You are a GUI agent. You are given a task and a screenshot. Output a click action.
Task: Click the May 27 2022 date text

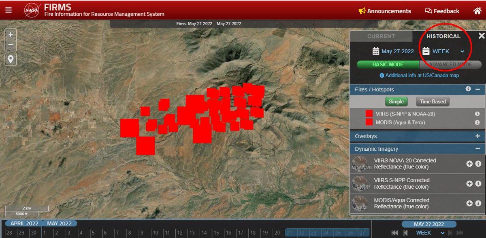(x=397, y=51)
